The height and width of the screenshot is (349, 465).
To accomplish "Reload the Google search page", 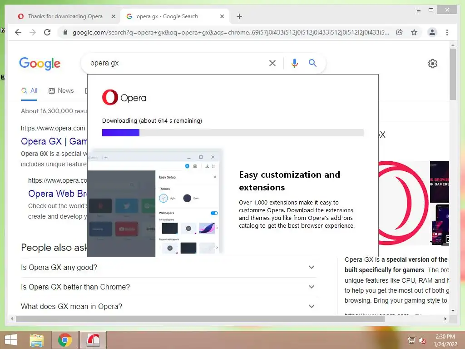I will click(x=47, y=32).
